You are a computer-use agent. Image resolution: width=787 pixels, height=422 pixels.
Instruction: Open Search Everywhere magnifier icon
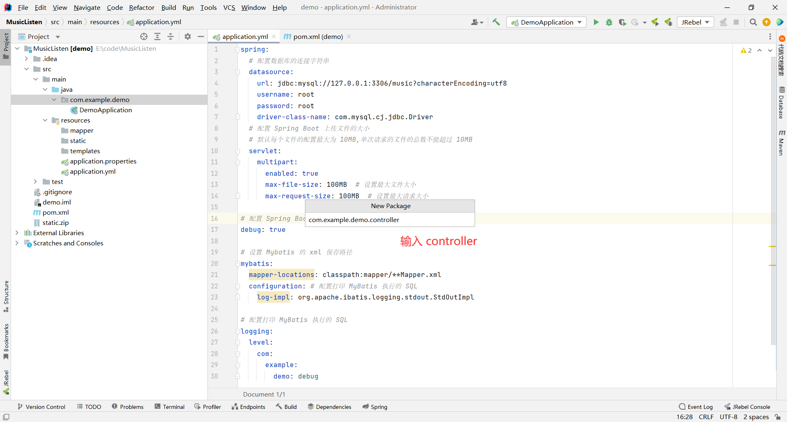coord(753,22)
